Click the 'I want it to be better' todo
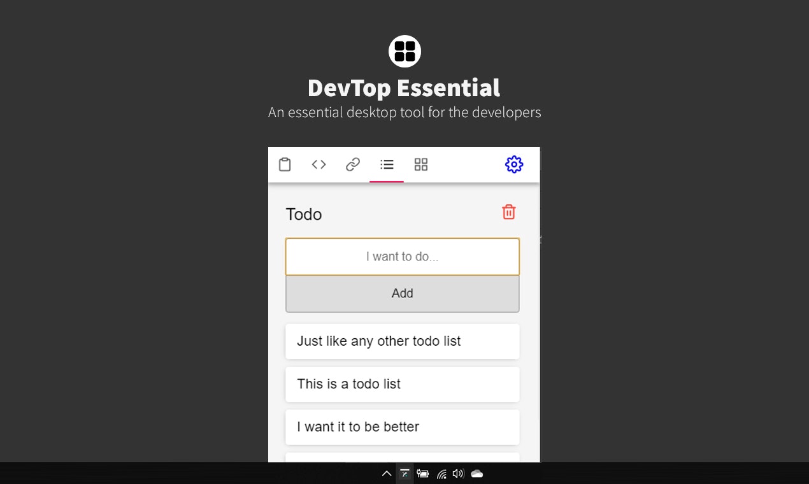Screen dimensions: 809x484 (403, 427)
